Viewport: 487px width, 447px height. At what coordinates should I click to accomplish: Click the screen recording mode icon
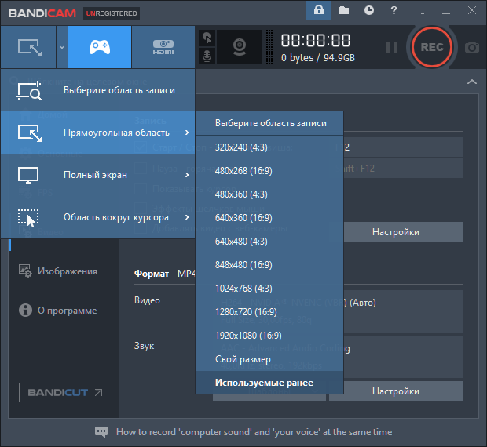pos(28,47)
